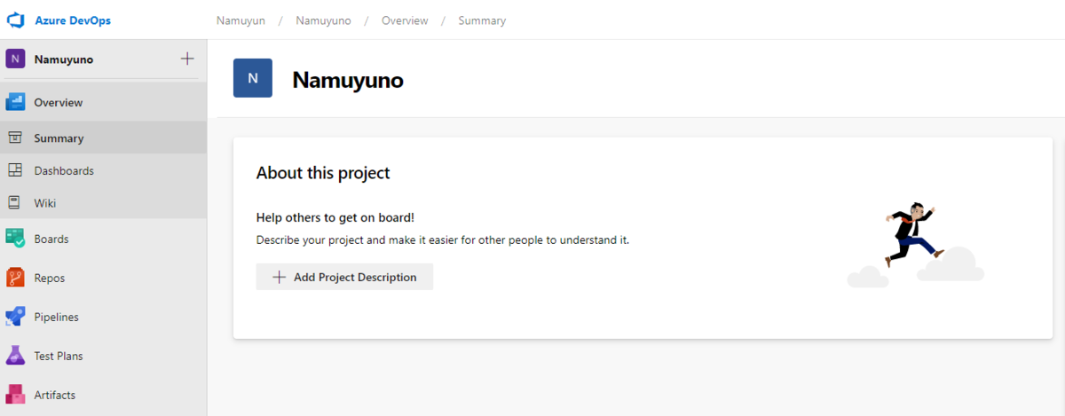Click the Add Project Description button
This screenshot has height=416, width=1065.
[344, 277]
